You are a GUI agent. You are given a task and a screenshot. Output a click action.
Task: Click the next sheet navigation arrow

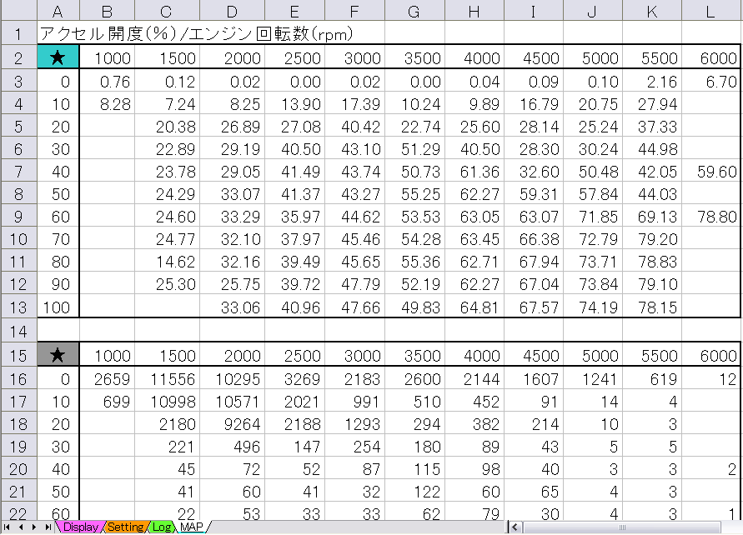click(x=35, y=527)
